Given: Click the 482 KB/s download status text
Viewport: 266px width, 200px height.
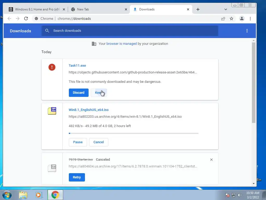Looking at the screenshot, I should coord(100,126).
